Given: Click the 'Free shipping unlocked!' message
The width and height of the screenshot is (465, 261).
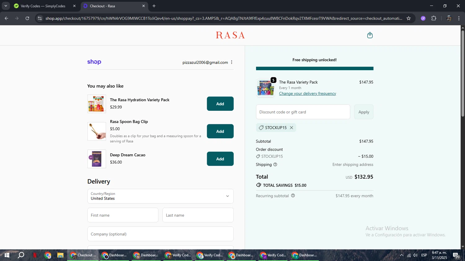Looking at the screenshot, I should (314, 60).
